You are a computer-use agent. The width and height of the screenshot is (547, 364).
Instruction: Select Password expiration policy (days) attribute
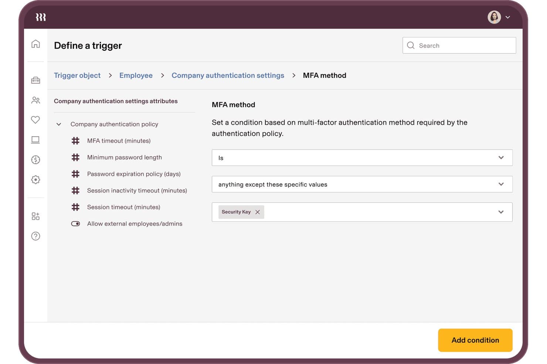point(134,174)
